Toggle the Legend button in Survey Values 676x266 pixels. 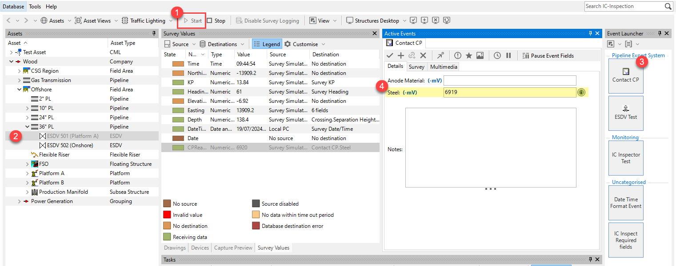[x=267, y=44]
